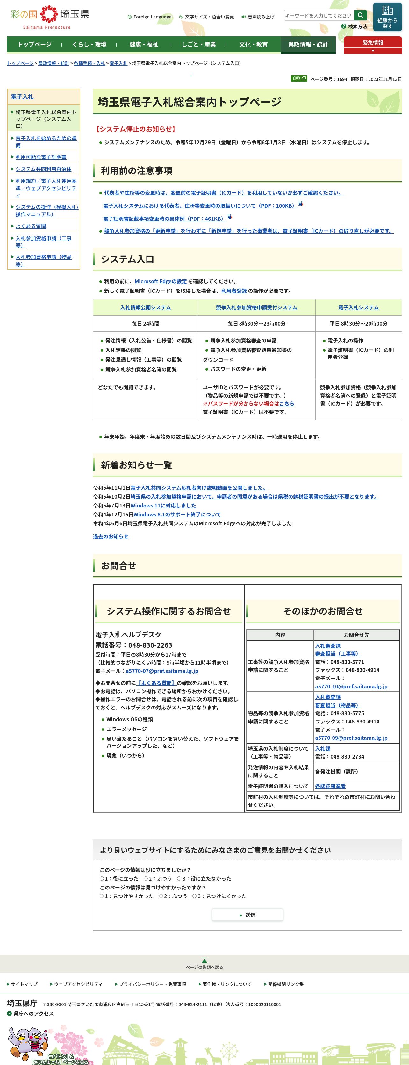This screenshot has height=1065, width=409.
Task: Open sidebar item 電子入札を始めるための準備
Action: tap(46, 142)
